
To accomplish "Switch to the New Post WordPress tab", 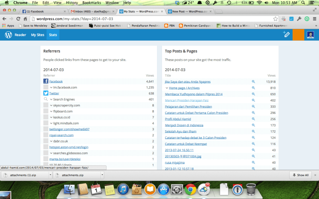I will [190, 11].
